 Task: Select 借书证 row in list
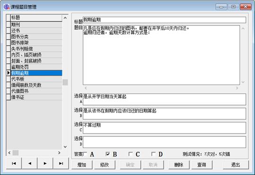[x=36, y=97]
